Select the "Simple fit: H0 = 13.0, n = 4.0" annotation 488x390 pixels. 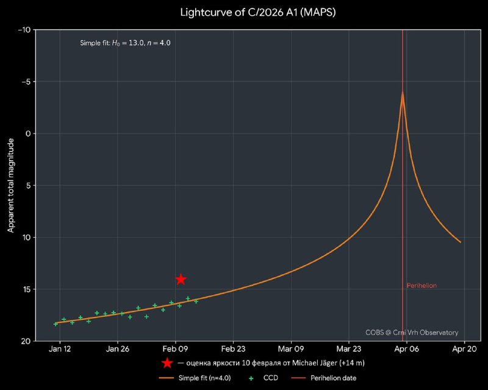[x=125, y=43]
